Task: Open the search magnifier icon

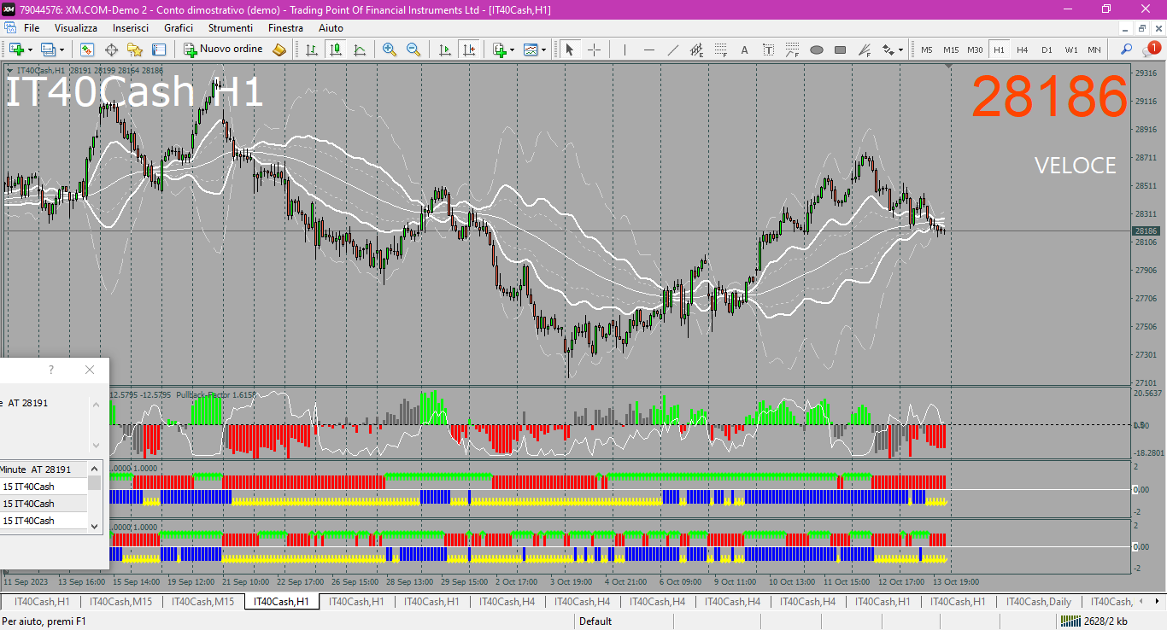Action: 1127,50
